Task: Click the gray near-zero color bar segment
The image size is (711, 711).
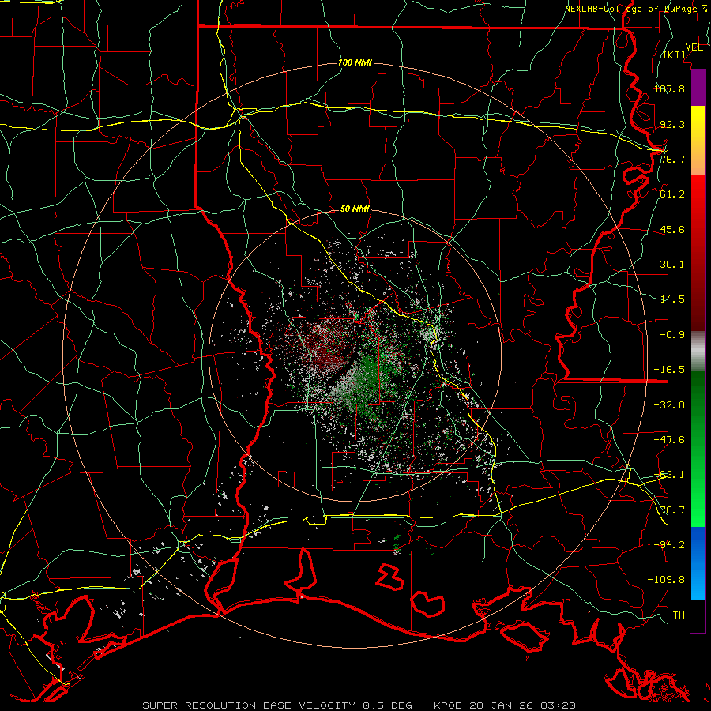Action: coord(698,352)
